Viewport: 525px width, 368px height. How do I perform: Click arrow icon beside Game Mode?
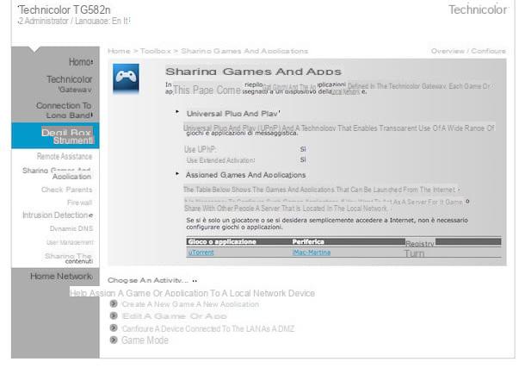coord(114,340)
